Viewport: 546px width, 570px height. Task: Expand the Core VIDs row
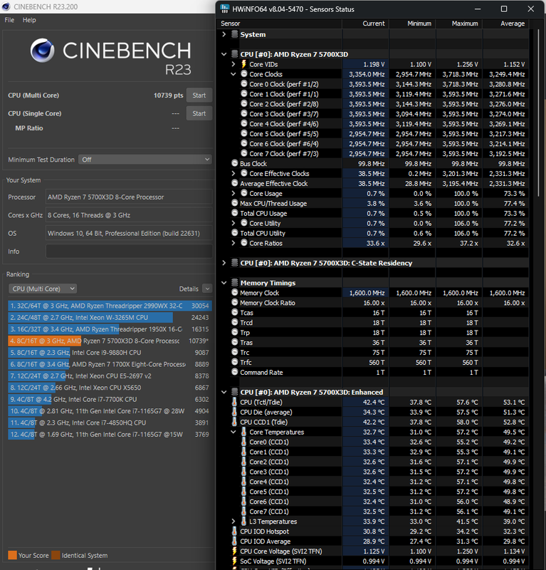(x=233, y=64)
